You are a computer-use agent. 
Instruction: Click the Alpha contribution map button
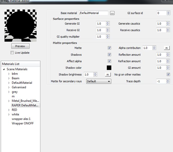167,48
